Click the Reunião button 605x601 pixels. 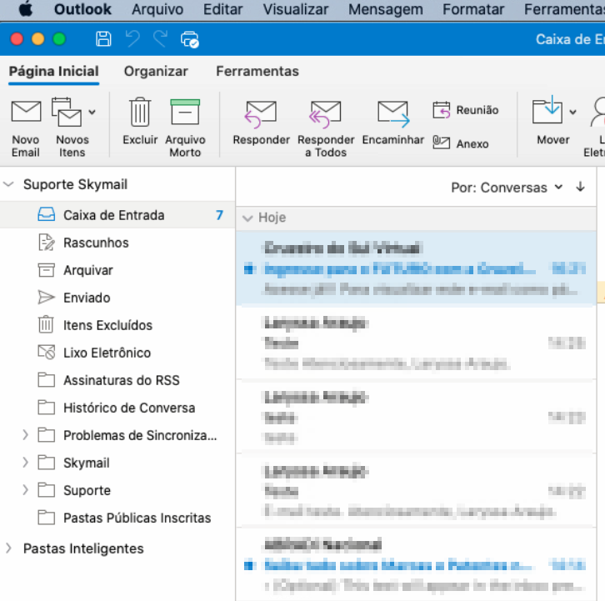[x=466, y=110]
